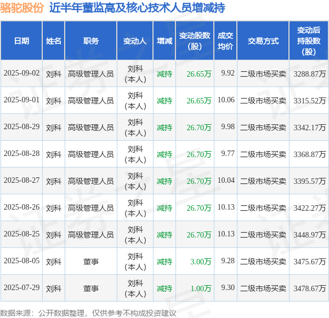Viewport: 329px width, 318px height.
Task: Click 刘科 name in the 2025-08-26 row
Action: click(x=54, y=208)
